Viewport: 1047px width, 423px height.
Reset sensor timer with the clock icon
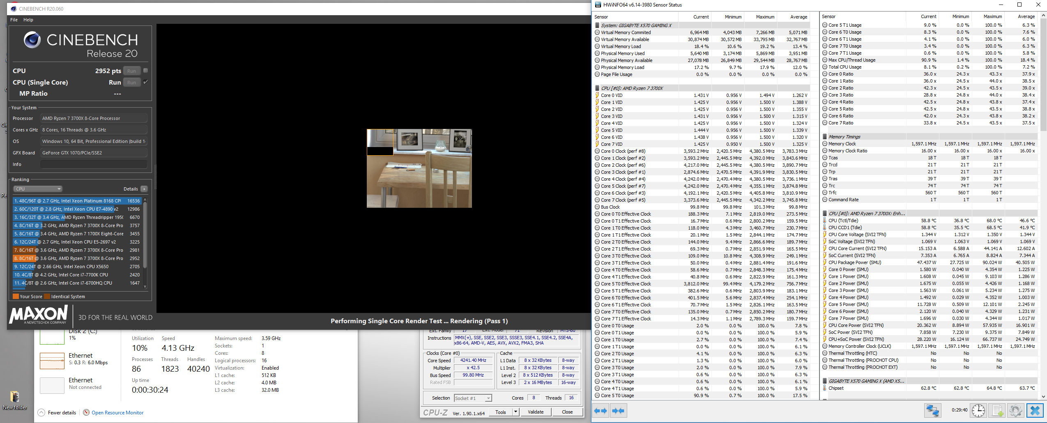(x=978, y=411)
